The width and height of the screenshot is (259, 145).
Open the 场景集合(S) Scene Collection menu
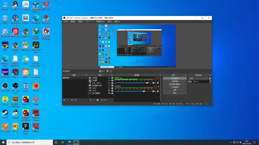pos(100,22)
